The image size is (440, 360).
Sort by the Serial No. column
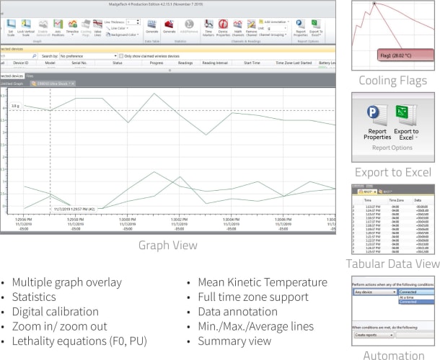(x=79, y=63)
